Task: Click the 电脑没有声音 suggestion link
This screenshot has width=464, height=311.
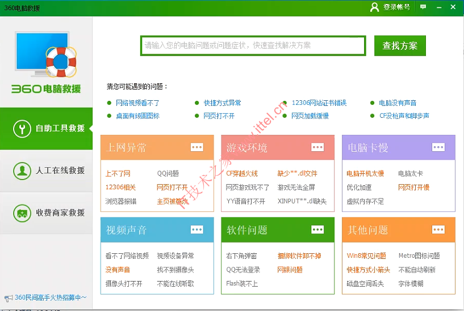Action: [398, 103]
